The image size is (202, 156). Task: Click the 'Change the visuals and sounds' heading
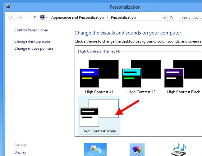click(x=128, y=33)
